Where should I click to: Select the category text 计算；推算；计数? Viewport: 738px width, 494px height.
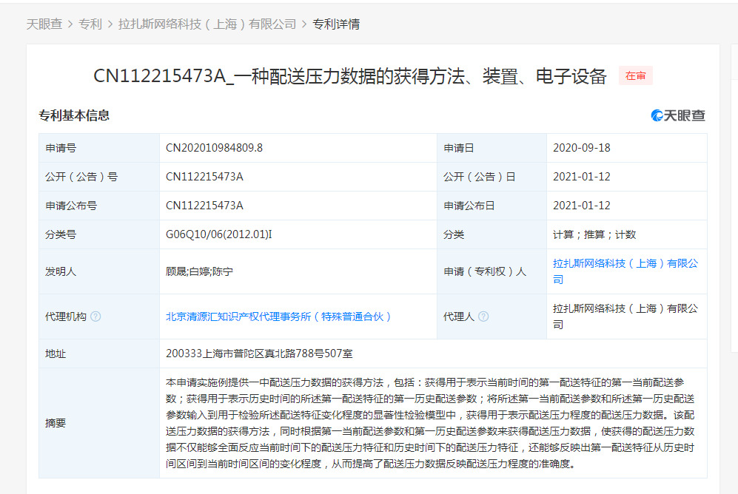594,234
